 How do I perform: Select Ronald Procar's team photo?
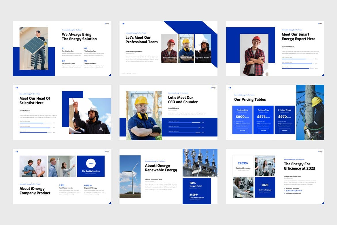point(186,48)
